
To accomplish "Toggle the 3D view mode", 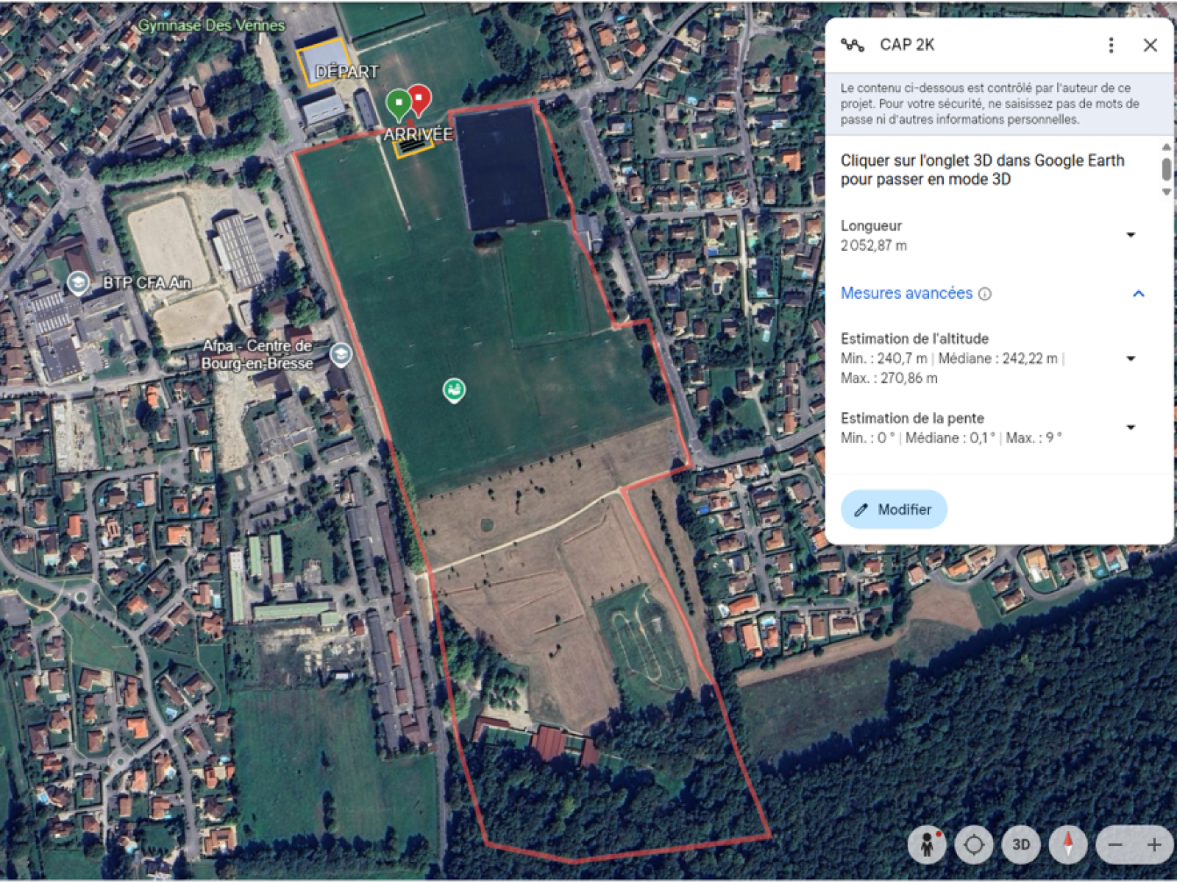I will [x=1021, y=844].
